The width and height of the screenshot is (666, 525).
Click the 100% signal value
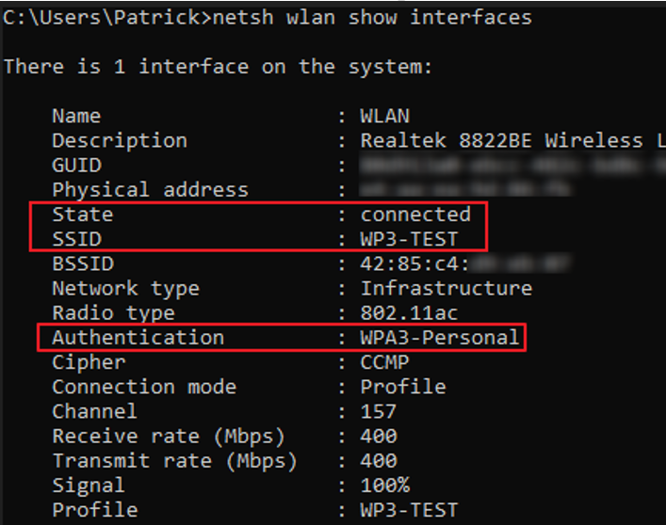384,485
